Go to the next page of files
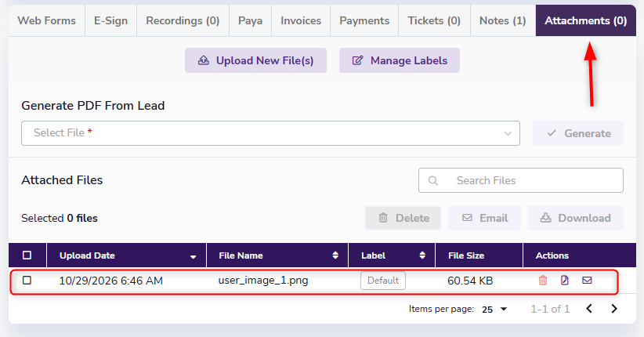Screen dimensions: 644x337 tap(614, 309)
